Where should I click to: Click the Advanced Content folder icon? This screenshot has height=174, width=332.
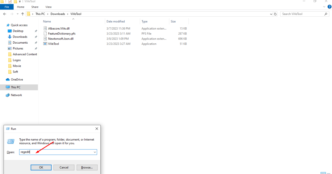click(x=10, y=54)
